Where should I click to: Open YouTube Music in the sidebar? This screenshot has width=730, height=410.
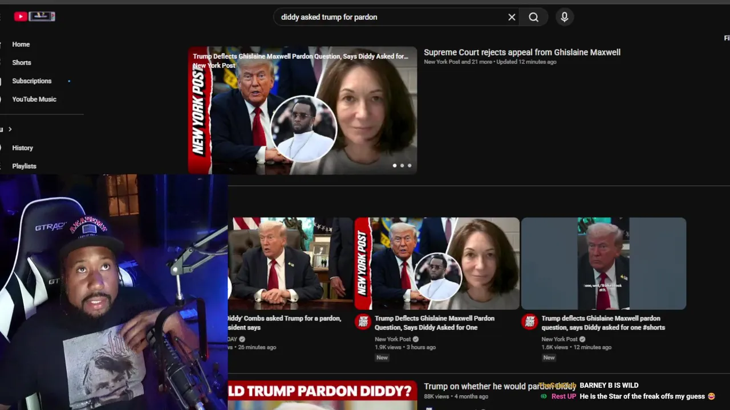[34, 99]
